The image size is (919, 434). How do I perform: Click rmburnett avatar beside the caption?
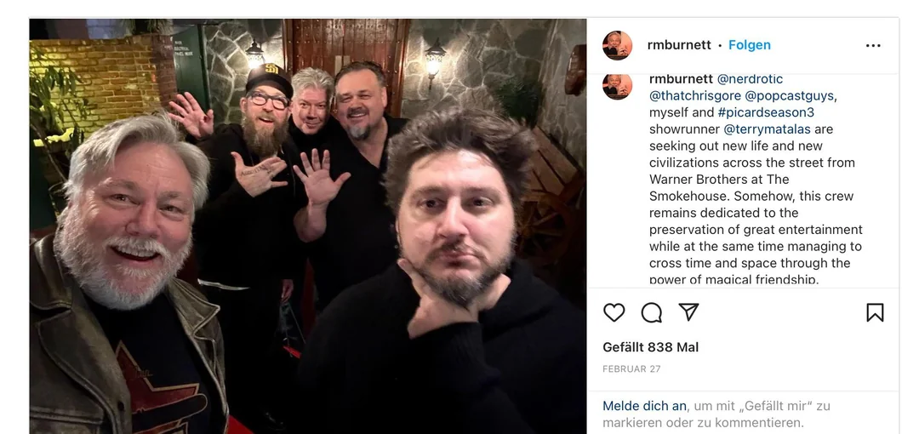[617, 86]
